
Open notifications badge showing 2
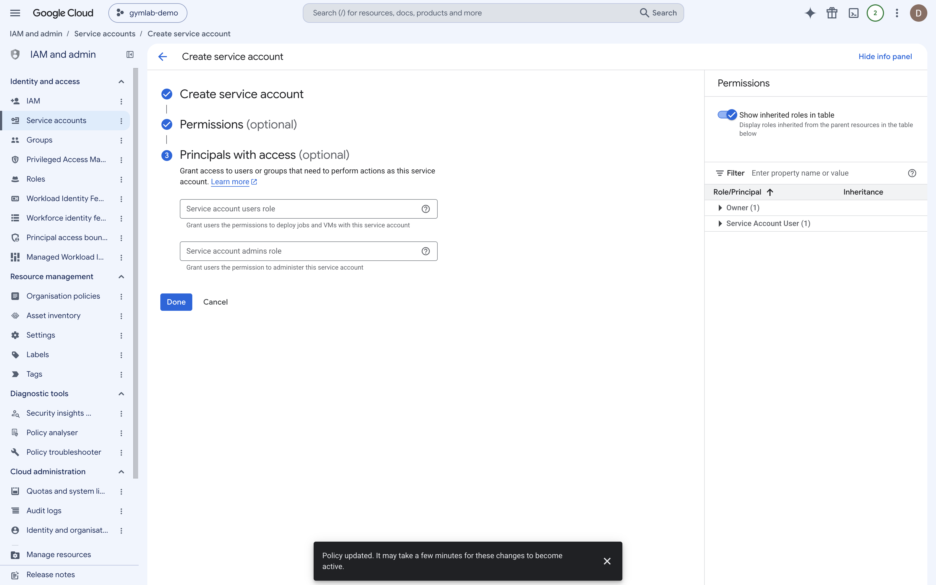pyautogui.click(x=875, y=13)
